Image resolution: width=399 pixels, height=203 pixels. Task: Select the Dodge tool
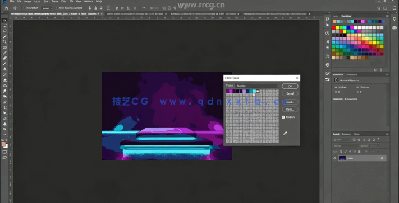[x=4, y=97]
